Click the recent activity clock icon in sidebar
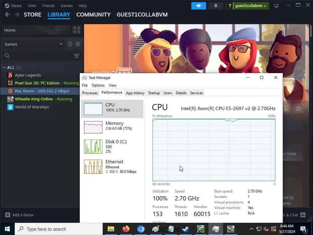This screenshot has width=313, height=235. (x=70, y=44)
